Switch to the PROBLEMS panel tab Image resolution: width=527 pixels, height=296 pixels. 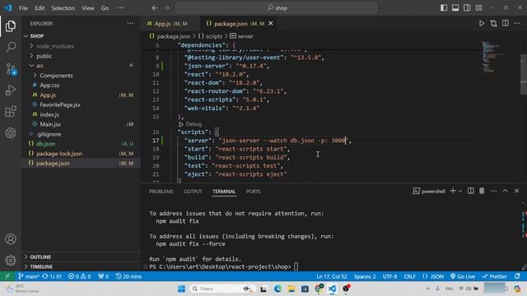[161, 192]
